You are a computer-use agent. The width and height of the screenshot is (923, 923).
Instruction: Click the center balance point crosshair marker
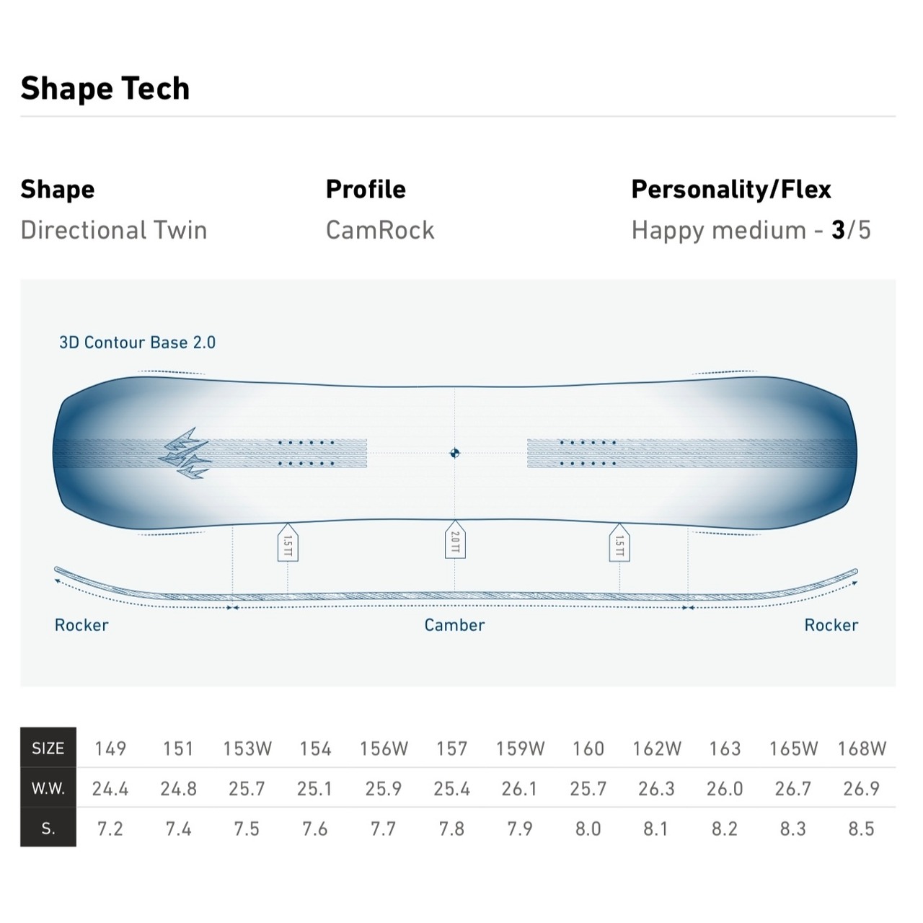tap(455, 453)
